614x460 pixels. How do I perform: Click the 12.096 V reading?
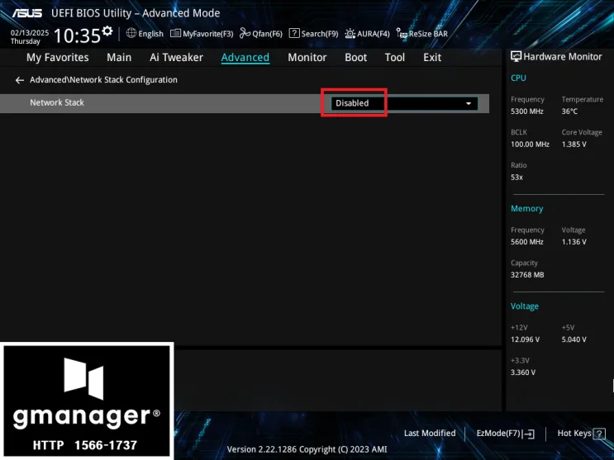(x=525, y=339)
